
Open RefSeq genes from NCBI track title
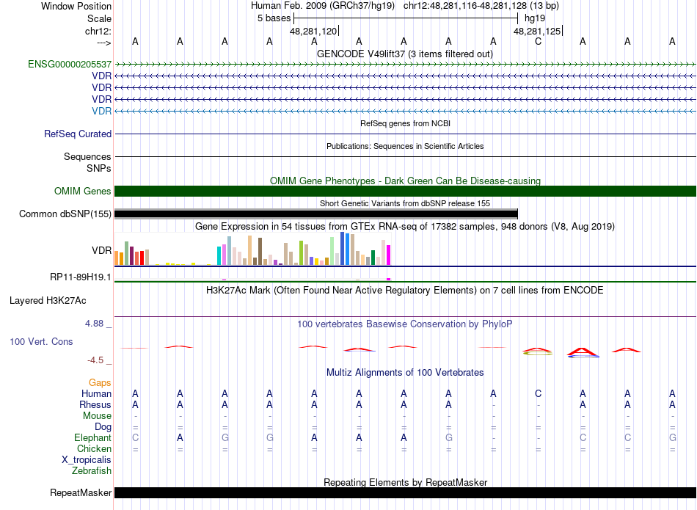tap(405, 123)
